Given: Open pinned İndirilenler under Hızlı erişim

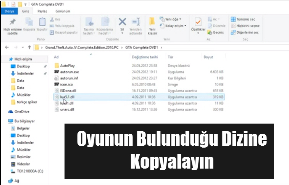Looking at the screenshot, I should pyautogui.click(x=25, y=74).
